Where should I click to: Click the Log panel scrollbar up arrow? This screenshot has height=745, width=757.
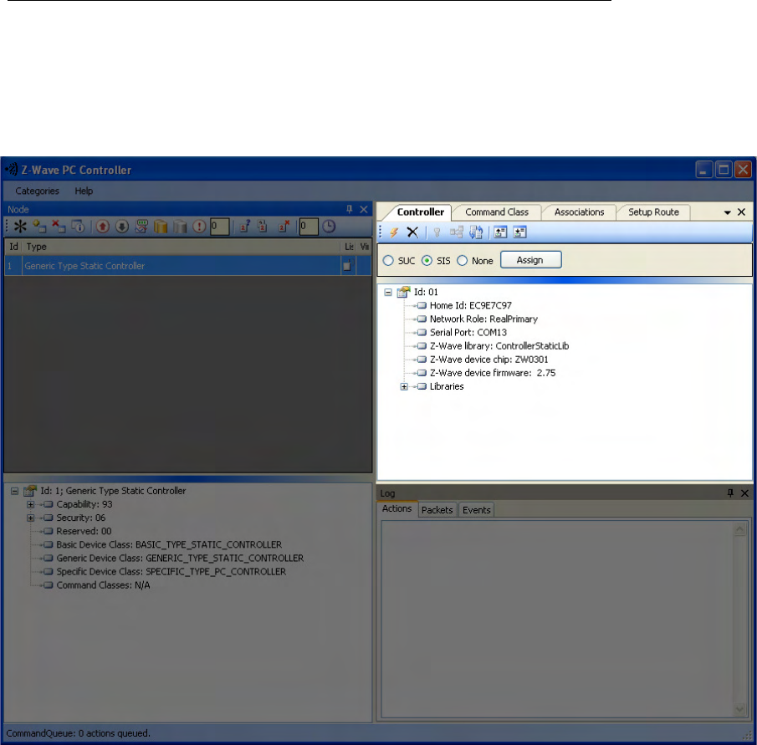[x=739, y=530]
